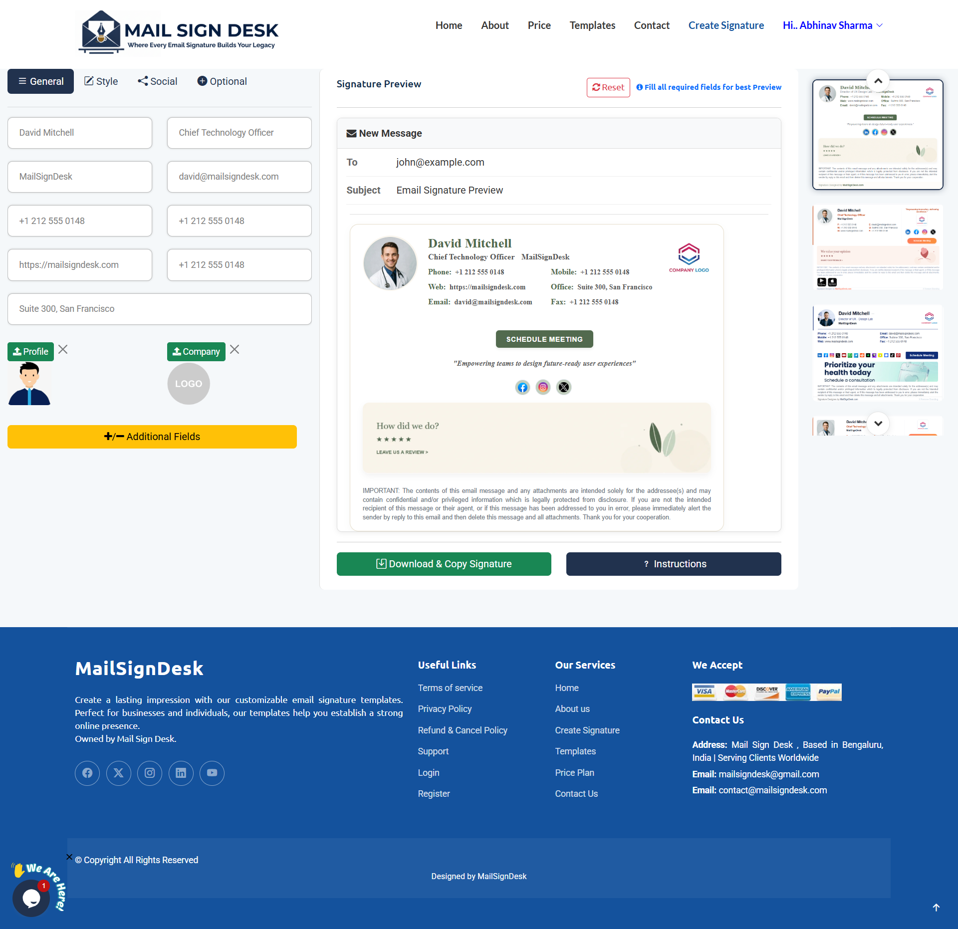Click David Mitchell's photo in the signature
Screen dimensions: 958x929
[390, 263]
